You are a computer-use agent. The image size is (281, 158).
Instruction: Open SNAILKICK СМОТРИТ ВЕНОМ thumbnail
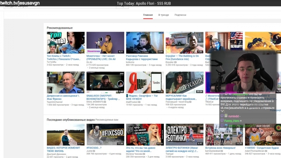tap(105, 83)
